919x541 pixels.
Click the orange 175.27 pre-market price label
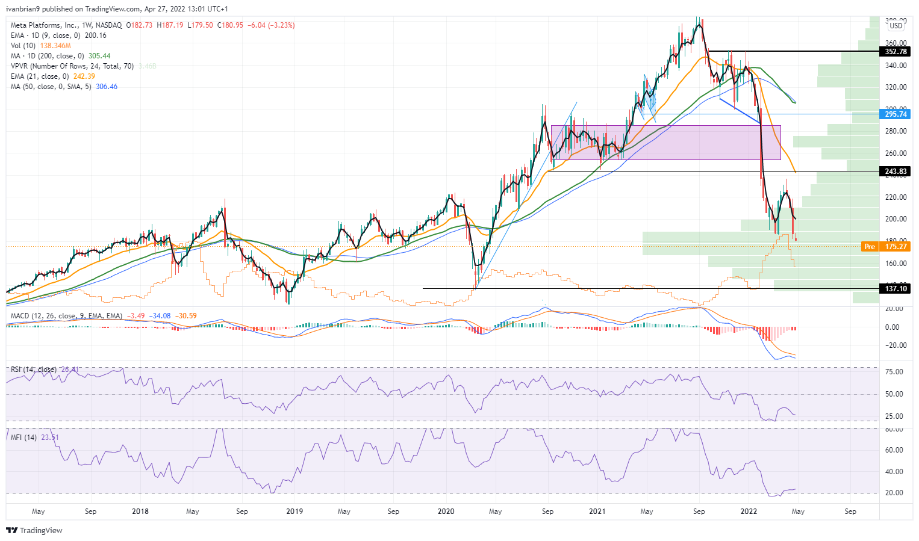pyautogui.click(x=896, y=247)
